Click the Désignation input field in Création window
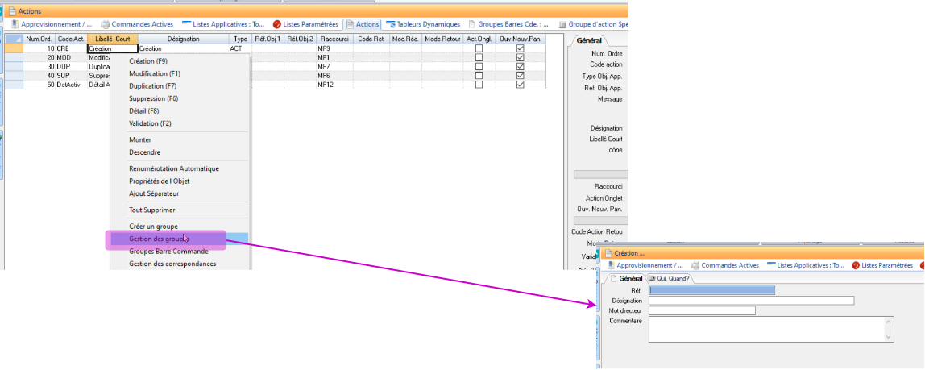The width and height of the screenshot is (925, 370). click(750, 301)
